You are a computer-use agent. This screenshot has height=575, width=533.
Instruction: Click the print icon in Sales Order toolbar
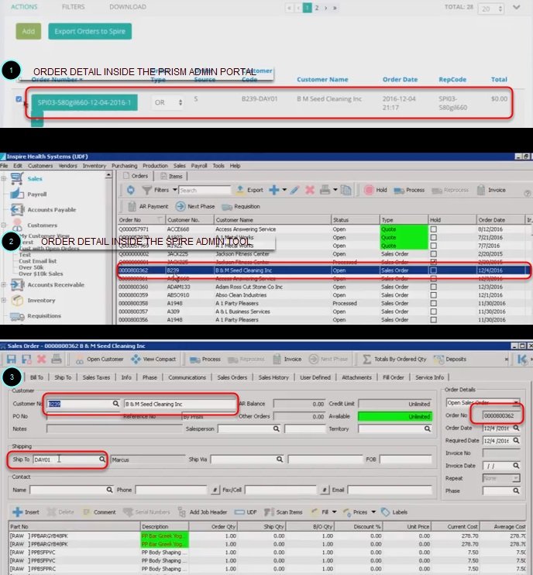point(56,359)
